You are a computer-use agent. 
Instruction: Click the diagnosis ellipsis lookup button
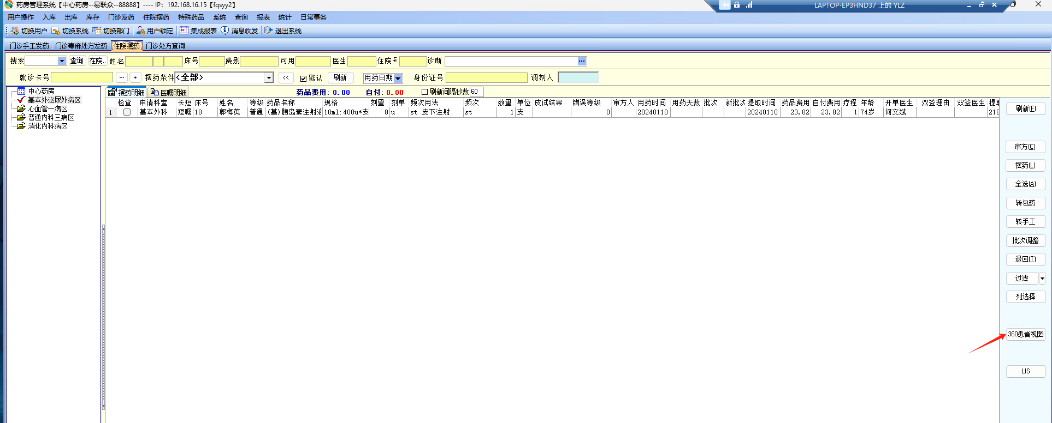pyautogui.click(x=582, y=61)
